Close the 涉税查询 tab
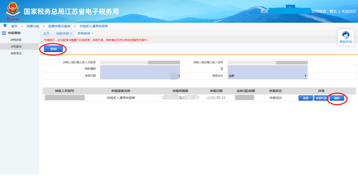358x176 pixels. click(92, 33)
